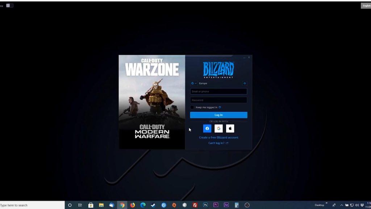The width and height of the screenshot is (371, 209).
Task: Show hidden system tray icons chevron
Action: click(x=342, y=205)
